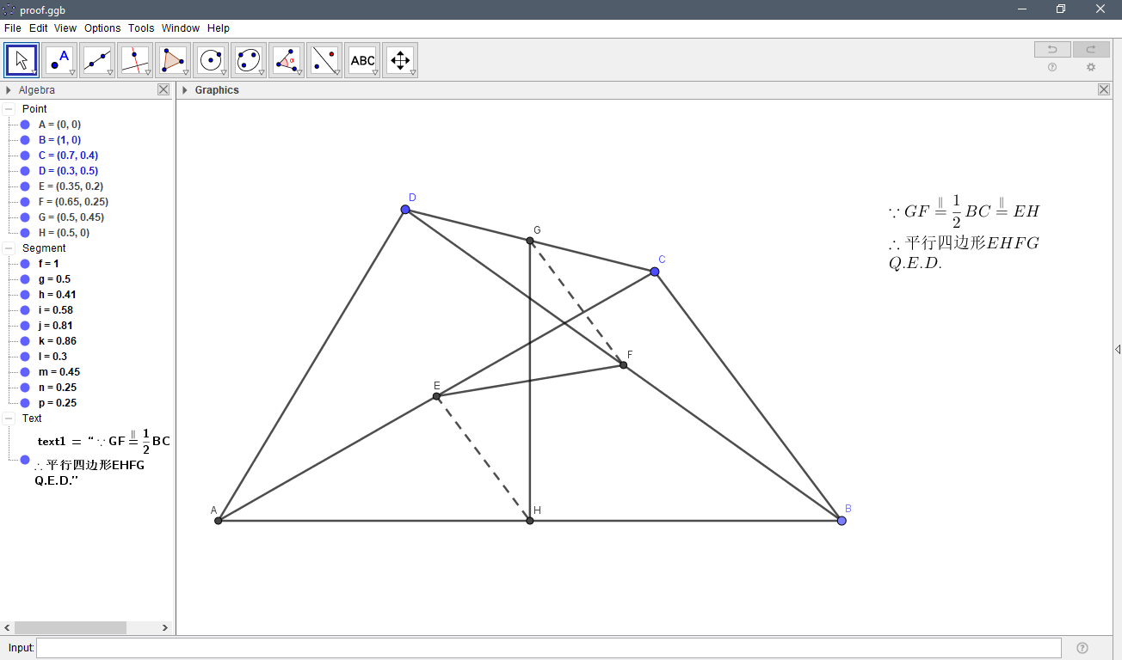Toggle visibility of segment f
Viewport: 1122px width, 660px height.
tap(23, 263)
